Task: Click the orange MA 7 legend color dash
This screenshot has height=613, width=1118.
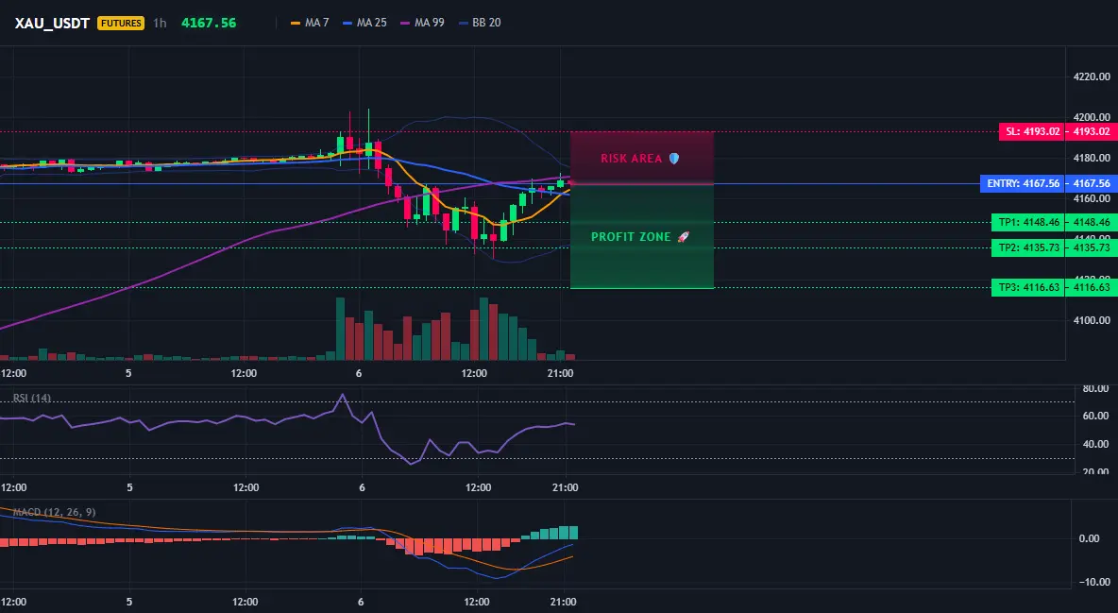Action: click(x=296, y=23)
